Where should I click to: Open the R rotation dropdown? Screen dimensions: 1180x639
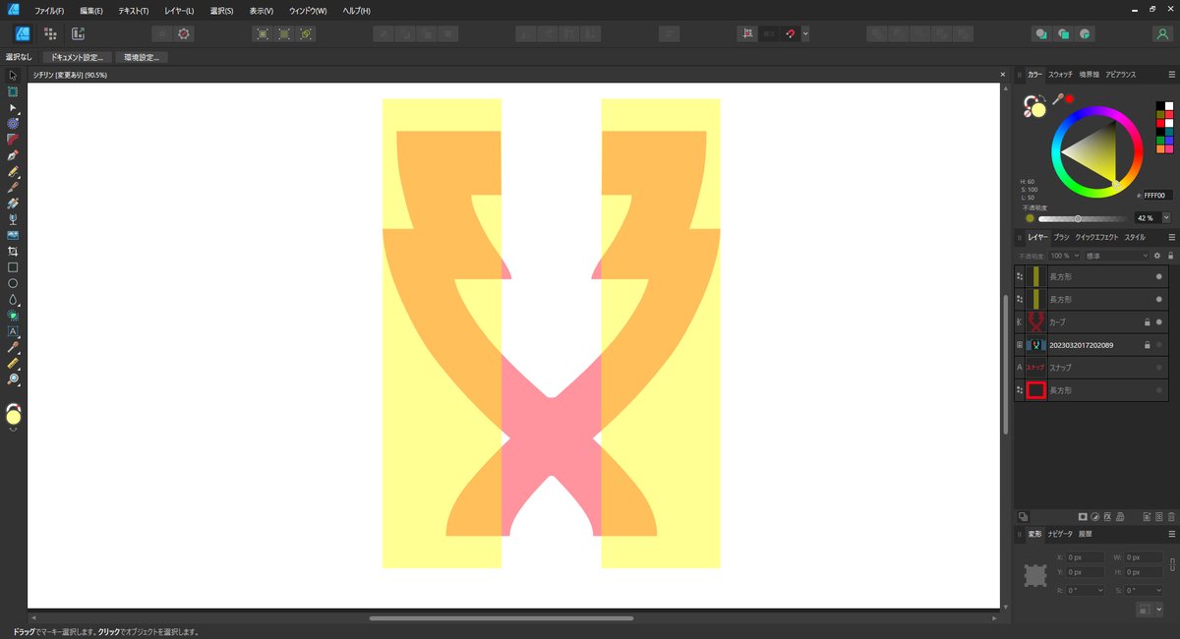click(1101, 590)
